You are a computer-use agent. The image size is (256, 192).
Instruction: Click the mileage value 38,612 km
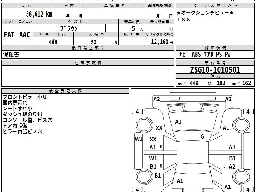[x=39, y=14]
